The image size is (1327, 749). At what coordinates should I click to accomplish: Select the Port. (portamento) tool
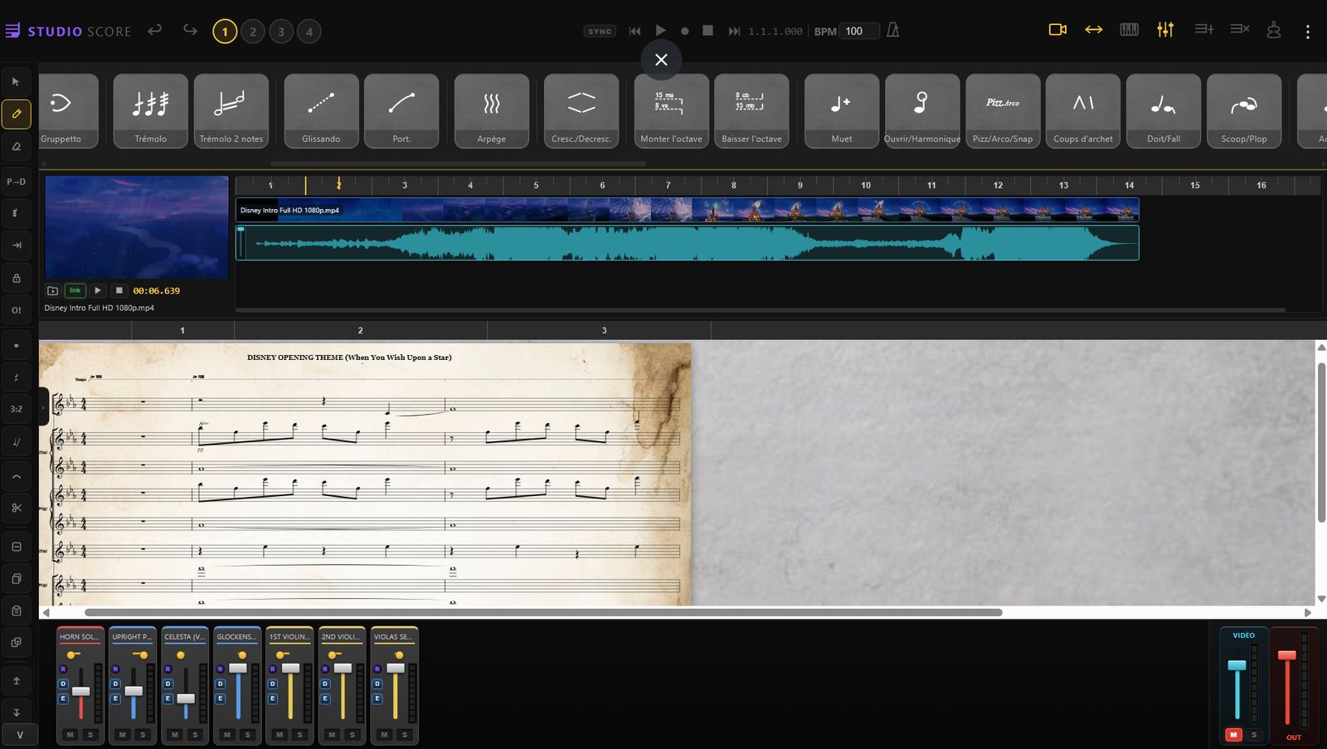tap(401, 111)
